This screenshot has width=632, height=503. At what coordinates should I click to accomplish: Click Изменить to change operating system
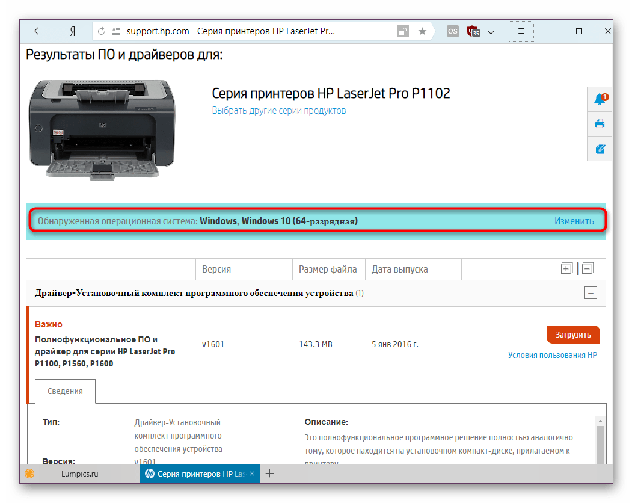pos(574,221)
